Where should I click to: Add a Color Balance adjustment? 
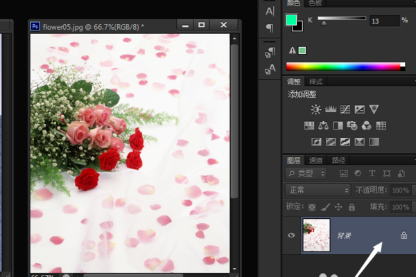pyautogui.click(x=323, y=126)
